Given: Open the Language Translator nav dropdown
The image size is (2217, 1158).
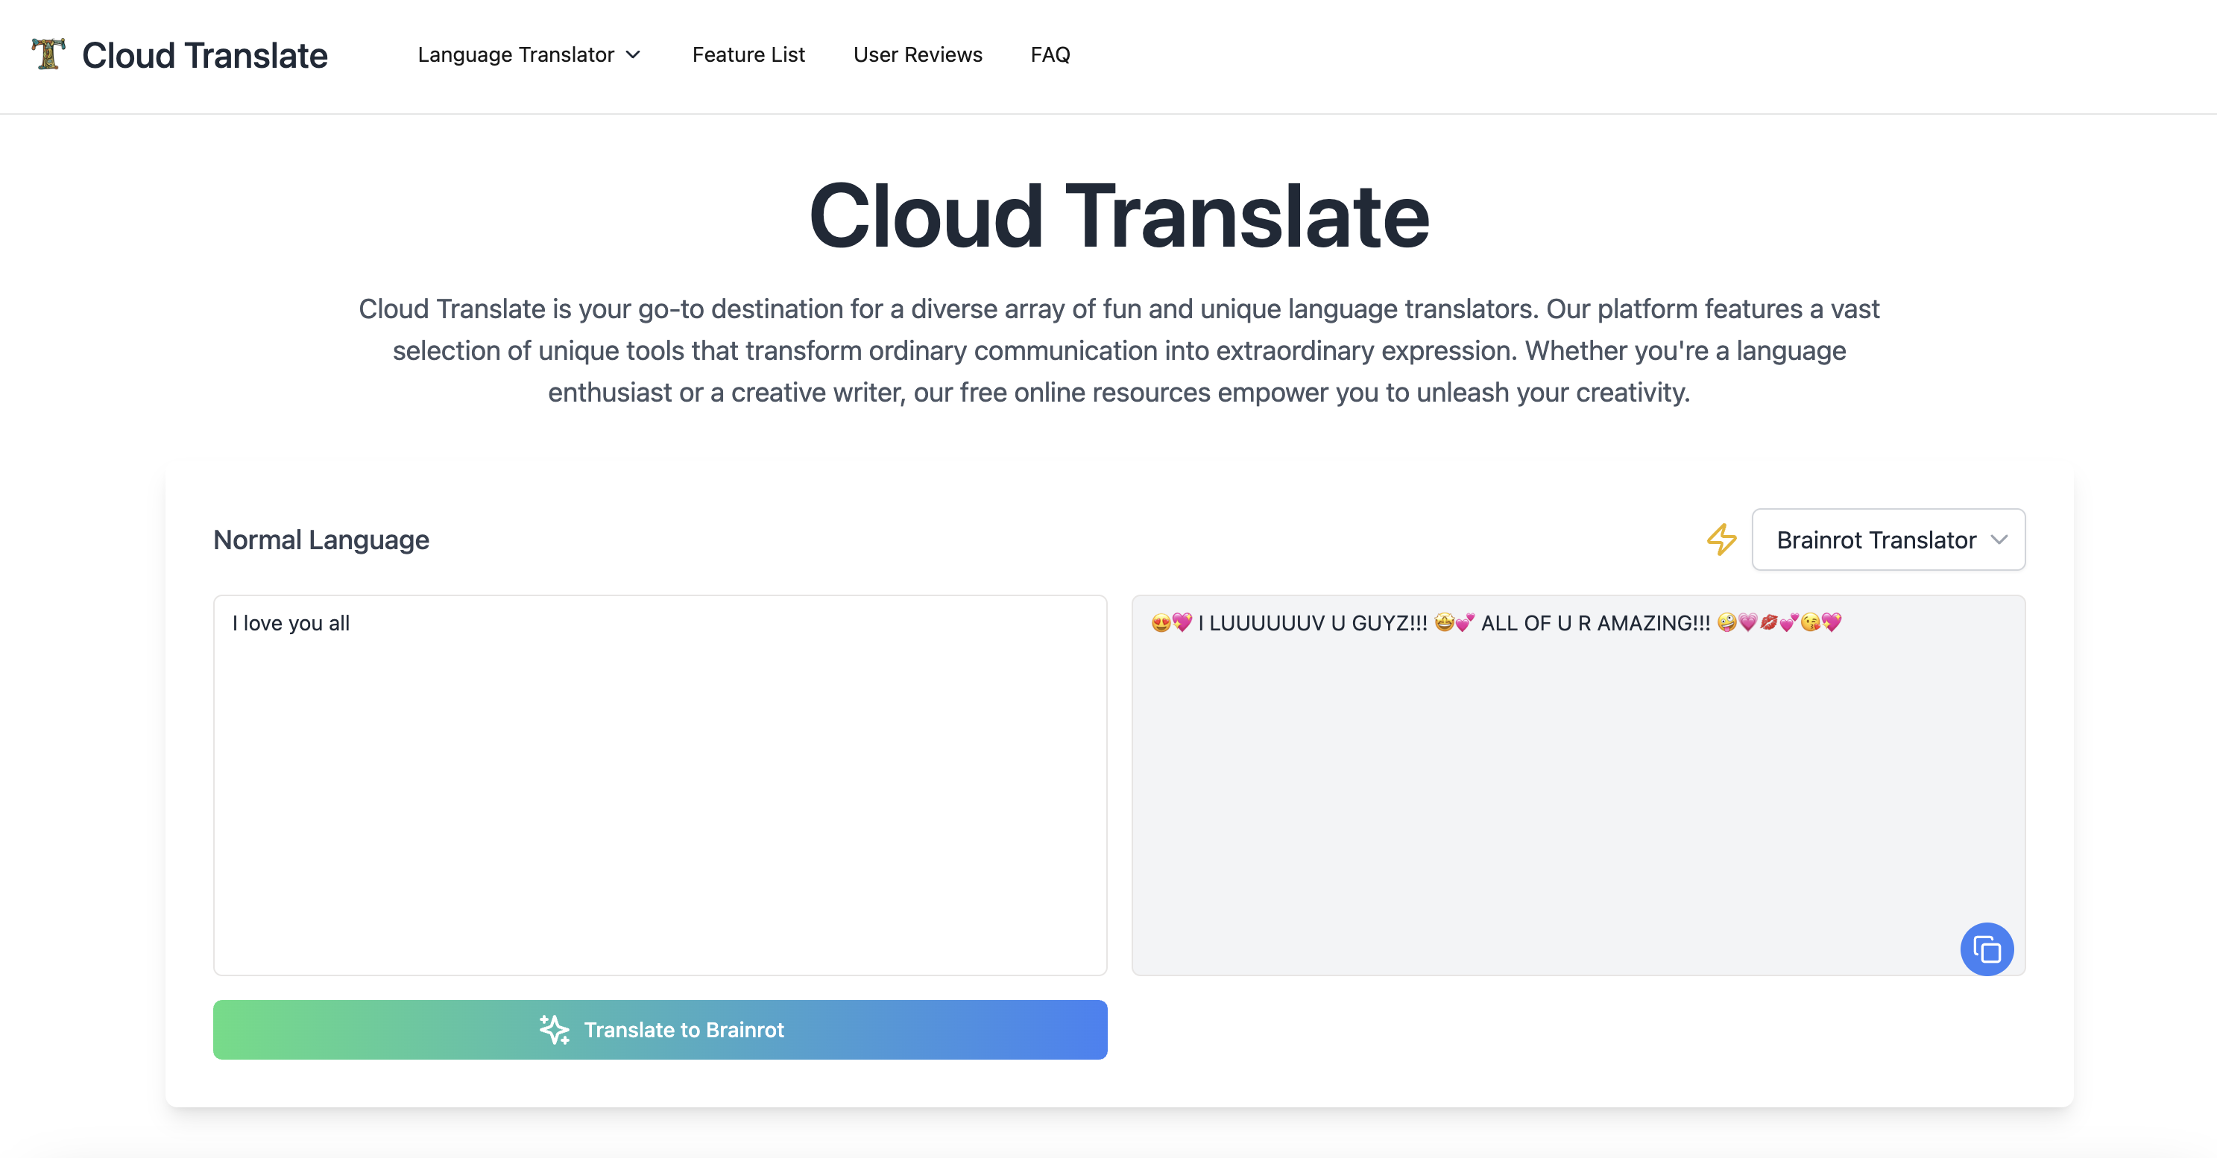Looking at the screenshot, I should pyautogui.click(x=517, y=55).
